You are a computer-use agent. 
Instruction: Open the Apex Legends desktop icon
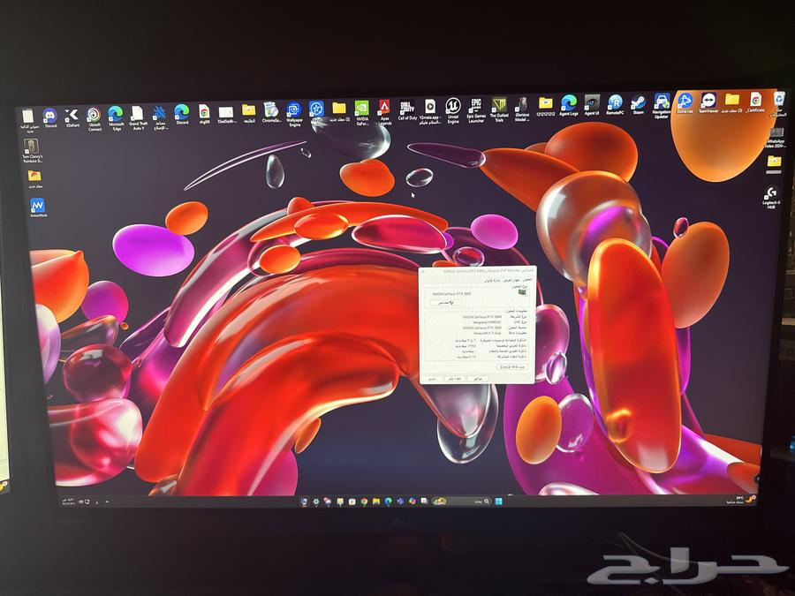[x=384, y=109]
